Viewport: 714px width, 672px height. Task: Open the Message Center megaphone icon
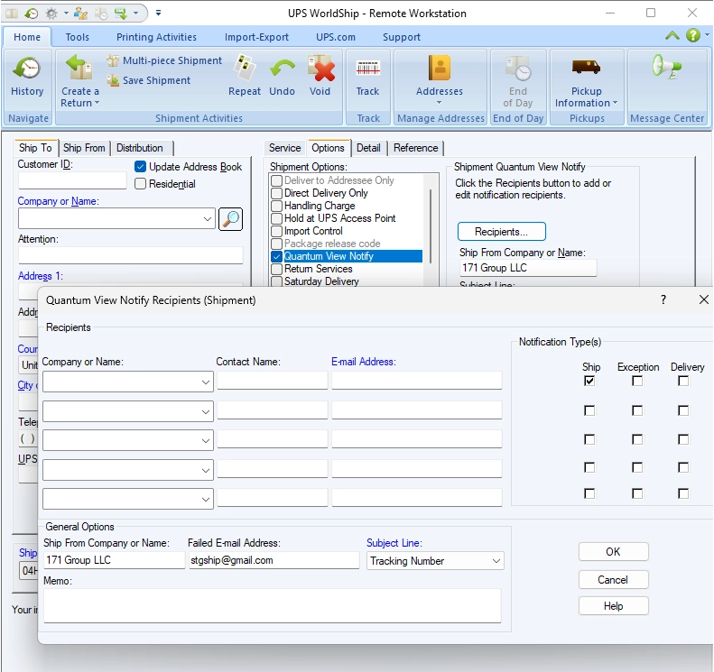tap(667, 68)
